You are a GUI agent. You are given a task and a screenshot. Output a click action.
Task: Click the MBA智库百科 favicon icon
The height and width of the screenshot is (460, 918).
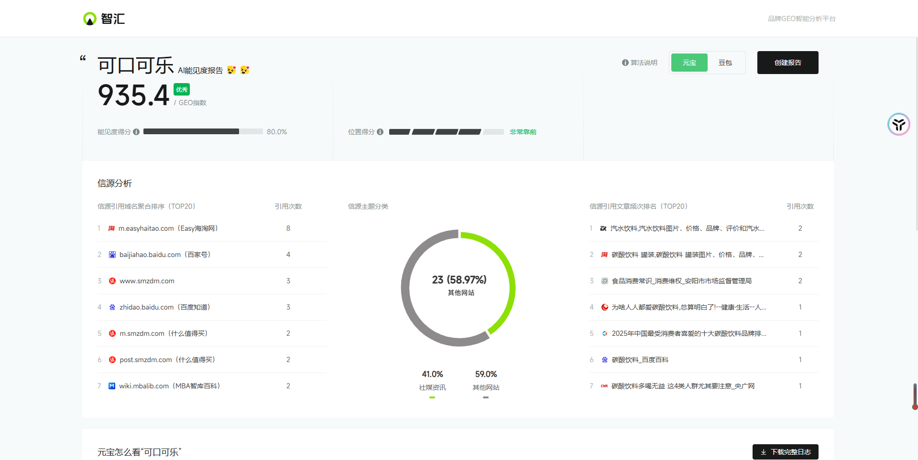click(112, 386)
